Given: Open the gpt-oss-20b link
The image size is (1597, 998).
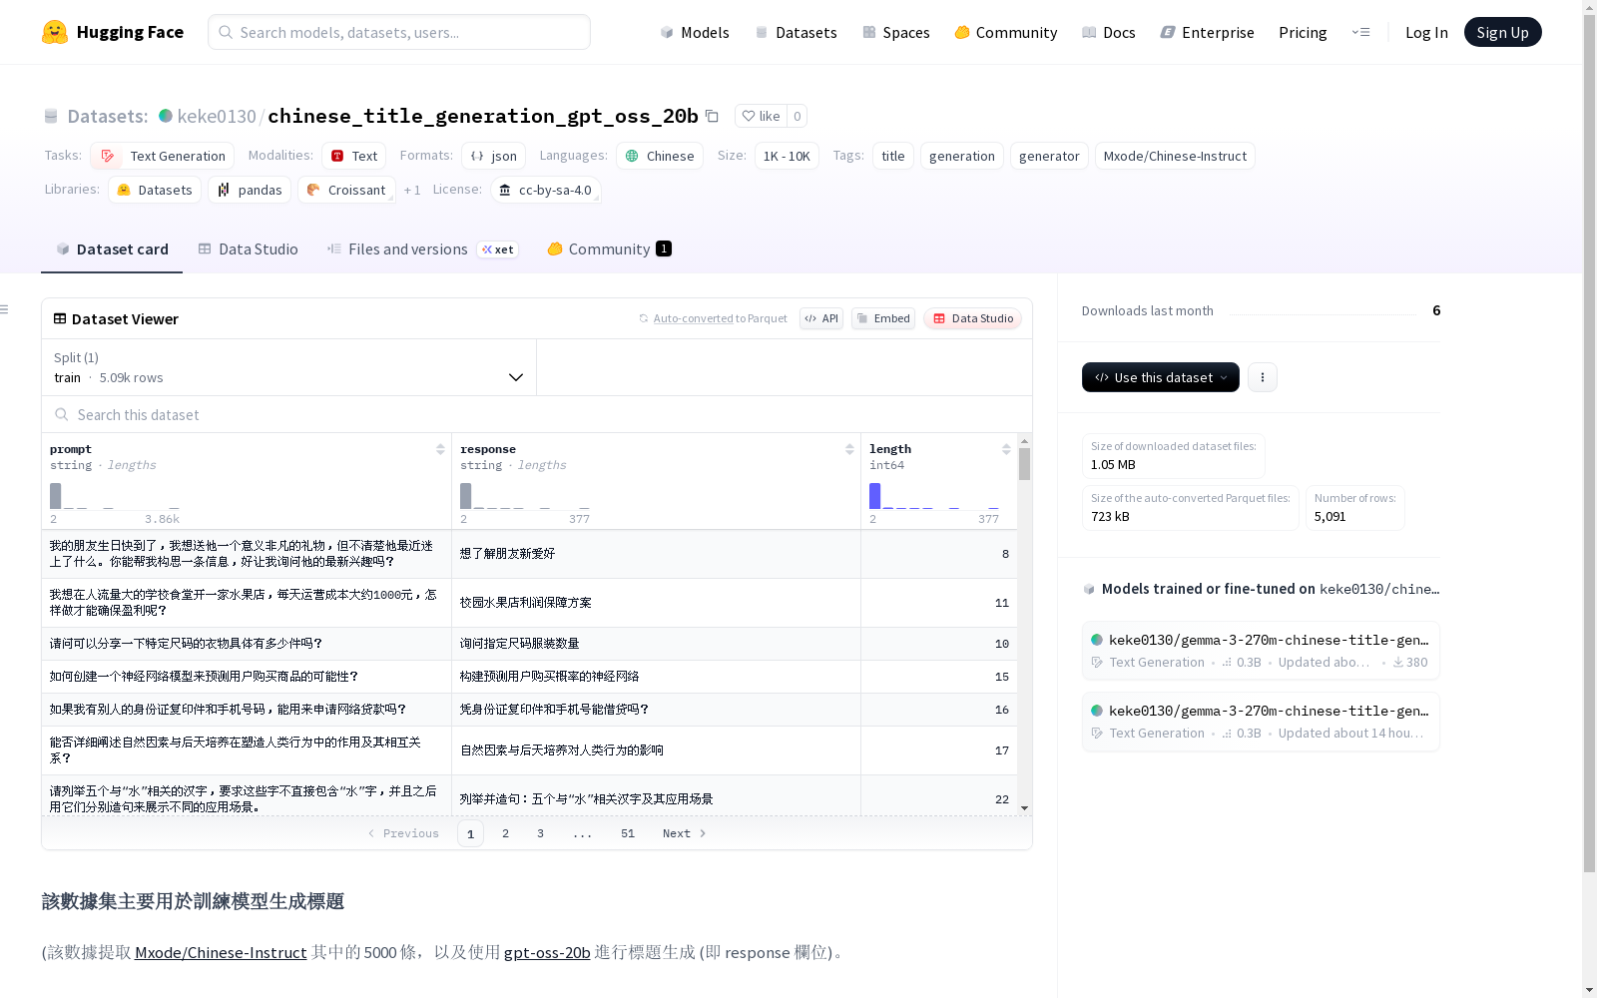Looking at the screenshot, I should 547,952.
